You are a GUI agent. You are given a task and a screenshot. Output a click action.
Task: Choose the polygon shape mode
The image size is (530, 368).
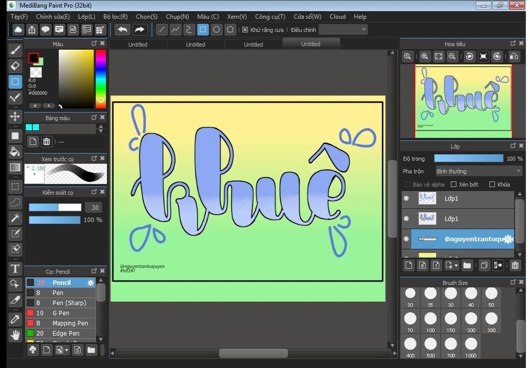pos(230,30)
